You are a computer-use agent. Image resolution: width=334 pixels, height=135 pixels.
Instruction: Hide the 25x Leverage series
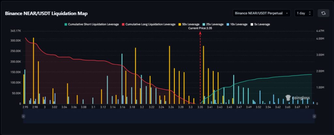(213, 24)
